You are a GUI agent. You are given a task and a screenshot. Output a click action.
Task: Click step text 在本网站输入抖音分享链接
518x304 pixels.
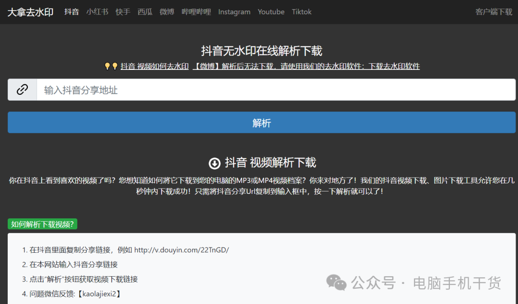coord(73,264)
